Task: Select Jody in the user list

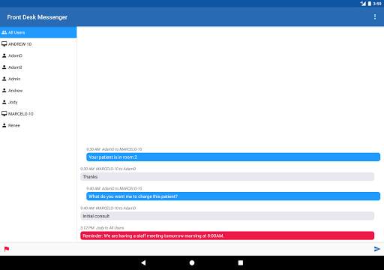Action: tap(38, 102)
